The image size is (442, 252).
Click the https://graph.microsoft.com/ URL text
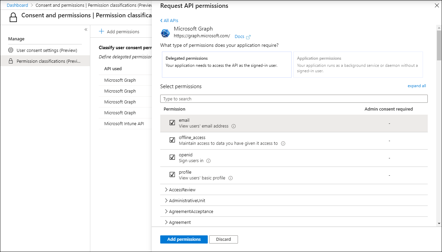[x=202, y=36]
